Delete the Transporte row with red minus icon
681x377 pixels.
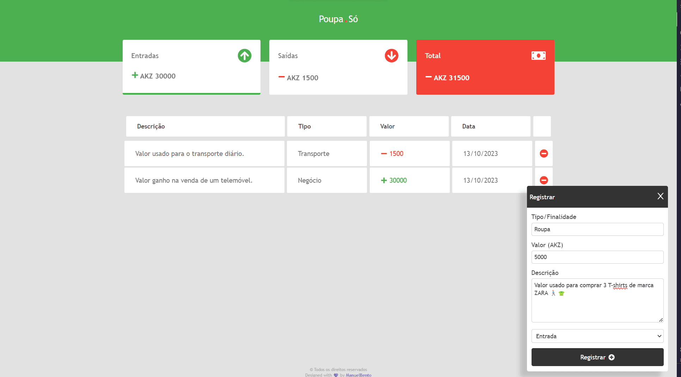(544, 153)
